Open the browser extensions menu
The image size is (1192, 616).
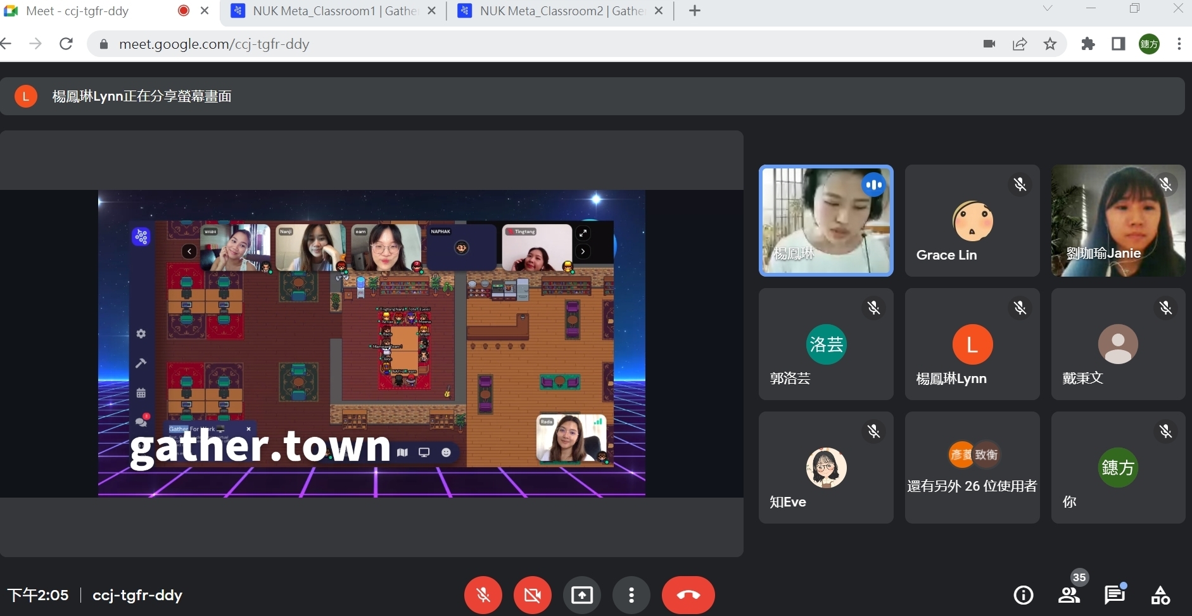click(x=1088, y=44)
